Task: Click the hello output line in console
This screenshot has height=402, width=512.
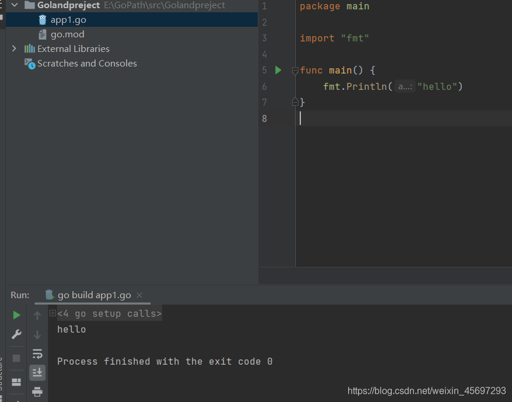Action: (x=72, y=330)
